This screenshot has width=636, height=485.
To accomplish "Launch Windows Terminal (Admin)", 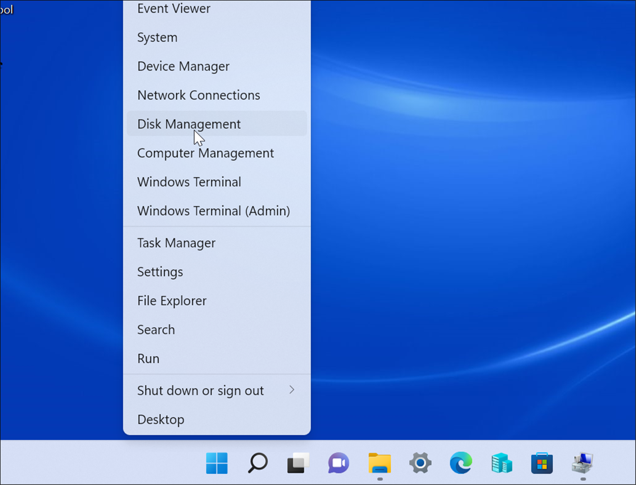I will coord(213,210).
